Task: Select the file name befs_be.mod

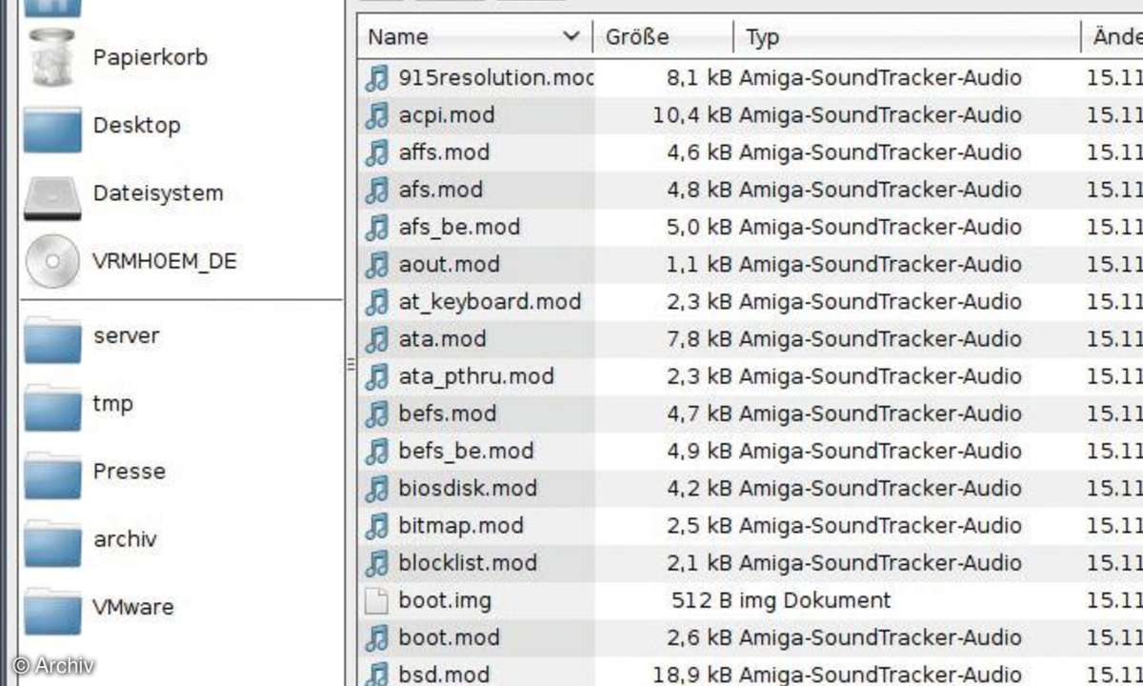Action: [466, 451]
